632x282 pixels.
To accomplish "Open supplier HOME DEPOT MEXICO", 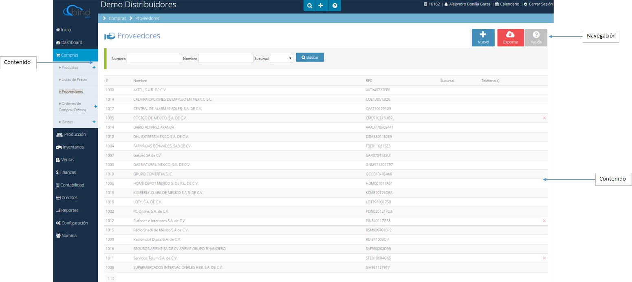I will click(166, 184).
